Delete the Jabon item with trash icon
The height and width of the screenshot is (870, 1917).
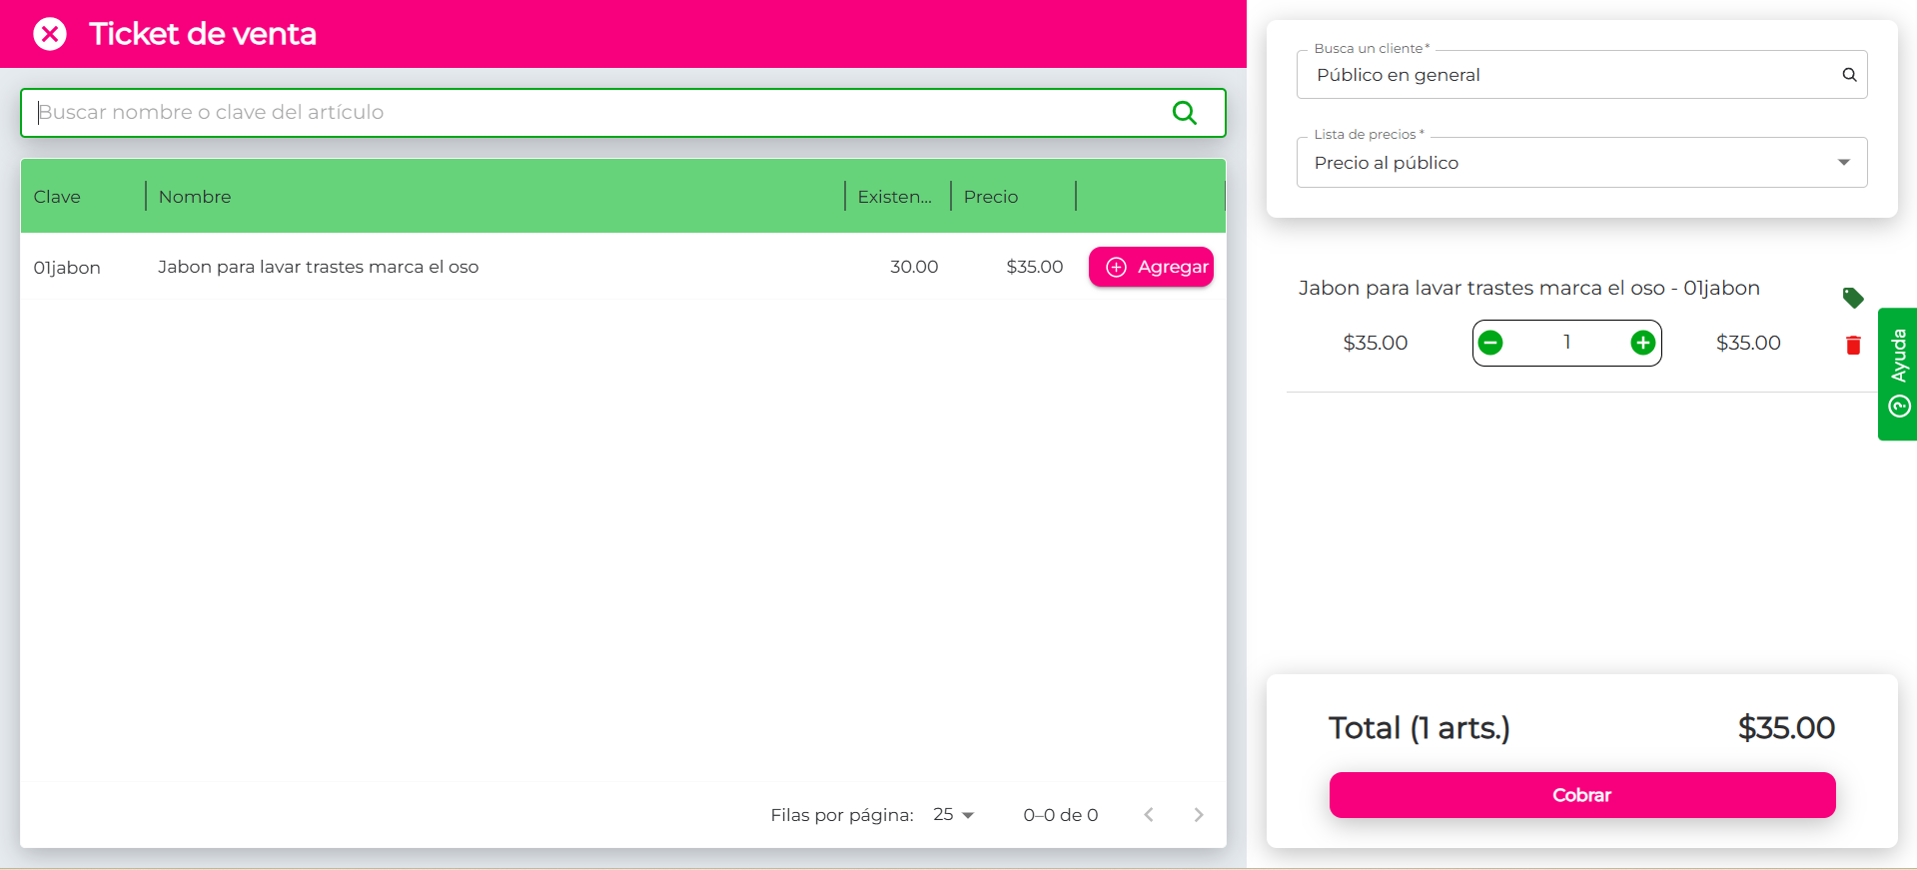1853,345
